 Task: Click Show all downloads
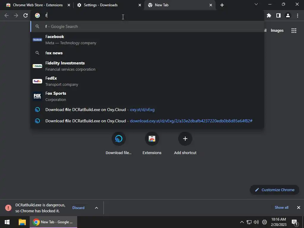tap(281, 208)
